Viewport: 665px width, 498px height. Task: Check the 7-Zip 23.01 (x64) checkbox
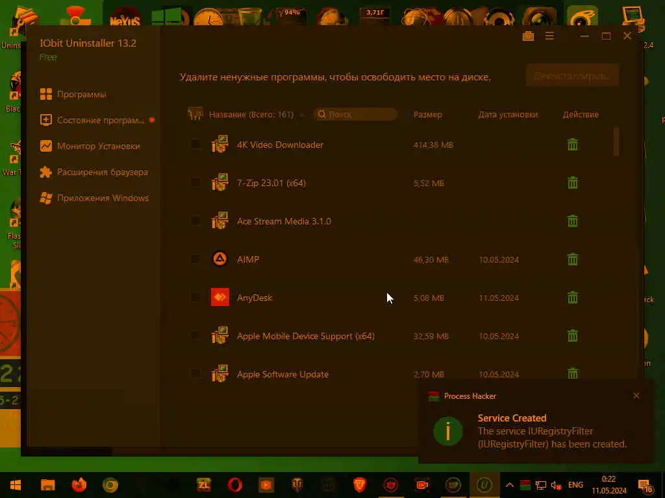[195, 183]
